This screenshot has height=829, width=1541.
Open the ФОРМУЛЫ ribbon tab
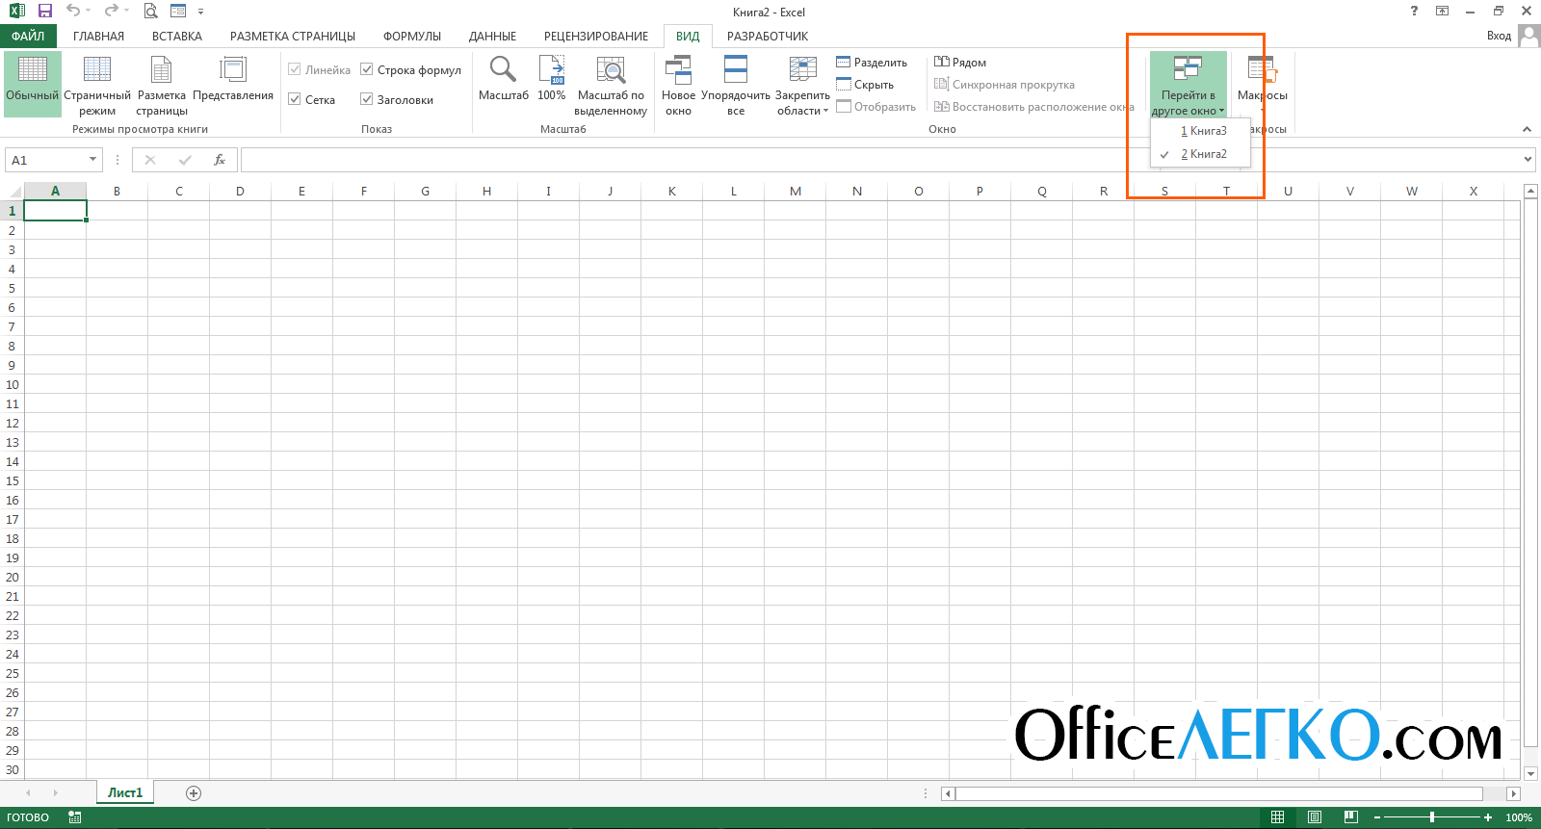click(x=412, y=36)
